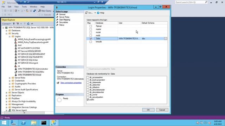
Task: Check the Map box for tempdb database
Action: click(91, 42)
